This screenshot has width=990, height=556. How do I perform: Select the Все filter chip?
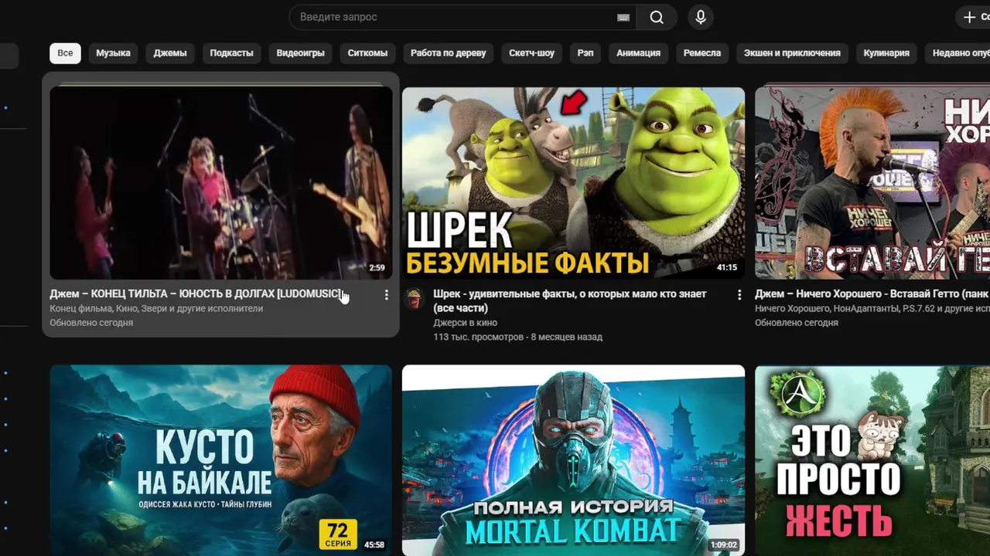pyautogui.click(x=65, y=53)
